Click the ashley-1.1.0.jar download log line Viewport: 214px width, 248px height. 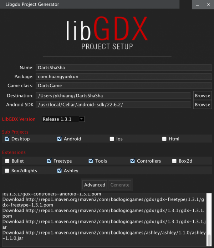coord(104,235)
